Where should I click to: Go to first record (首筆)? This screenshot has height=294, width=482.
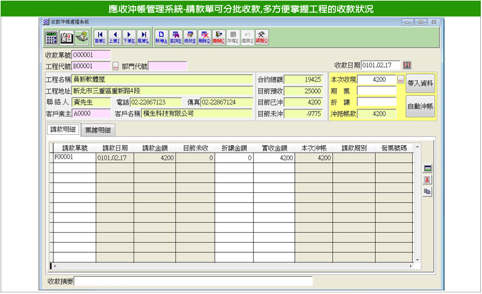(x=99, y=37)
